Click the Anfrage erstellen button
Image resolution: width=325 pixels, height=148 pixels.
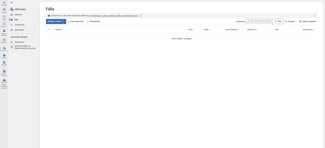click(x=54, y=21)
